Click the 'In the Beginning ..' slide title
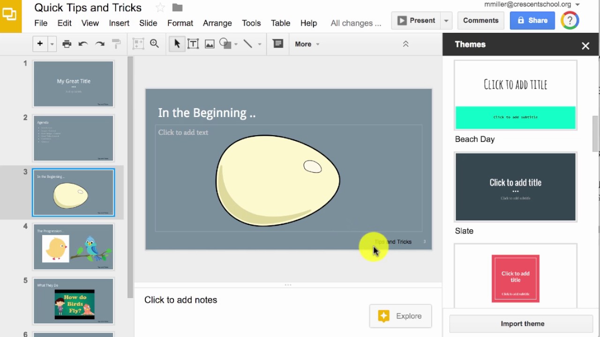The width and height of the screenshot is (600, 337). click(207, 113)
